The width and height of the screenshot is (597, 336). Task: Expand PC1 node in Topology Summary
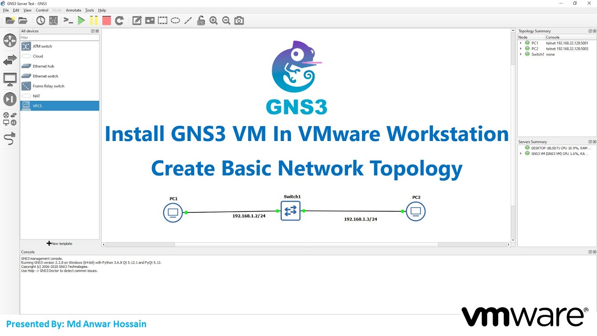tap(521, 43)
